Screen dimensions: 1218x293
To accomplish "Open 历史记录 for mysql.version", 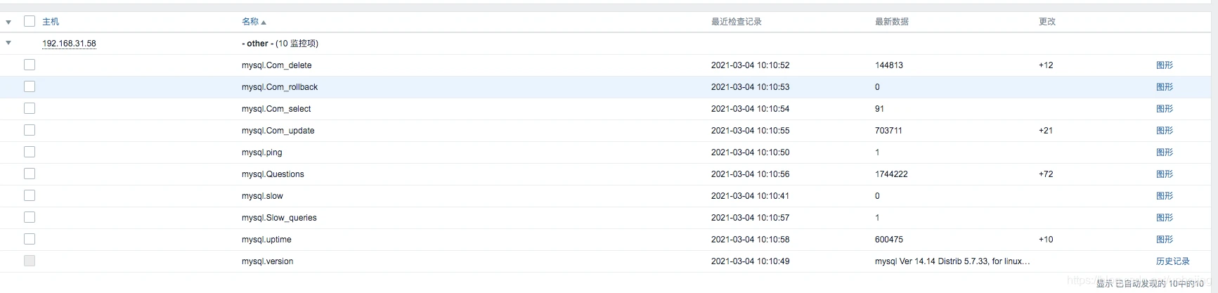I will pyautogui.click(x=1173, y=261).
